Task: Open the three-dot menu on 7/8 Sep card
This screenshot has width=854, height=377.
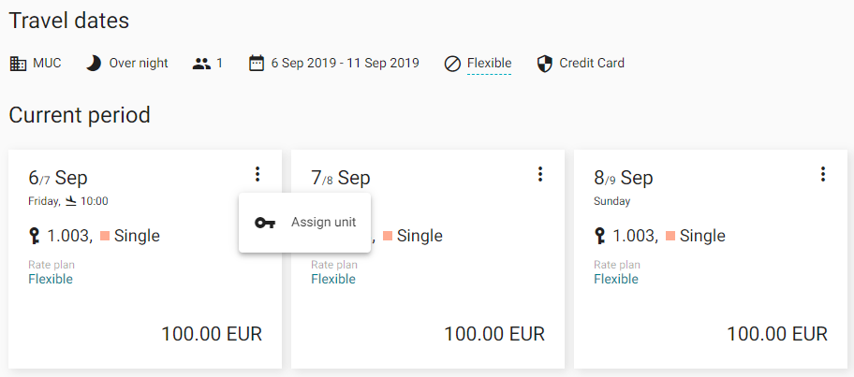Action: click(540, 174)
